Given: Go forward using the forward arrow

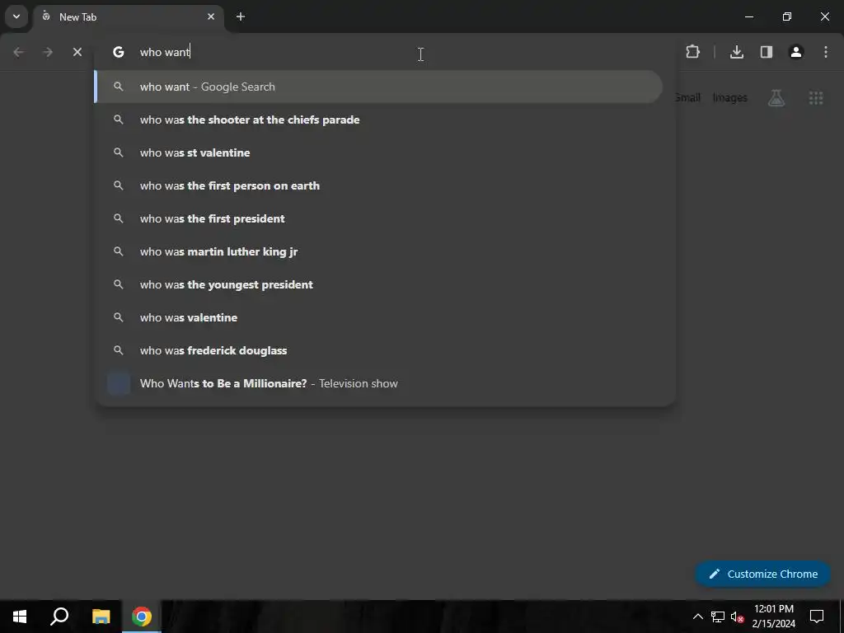Looking at the screenshot, I should (x=48, y=52).
